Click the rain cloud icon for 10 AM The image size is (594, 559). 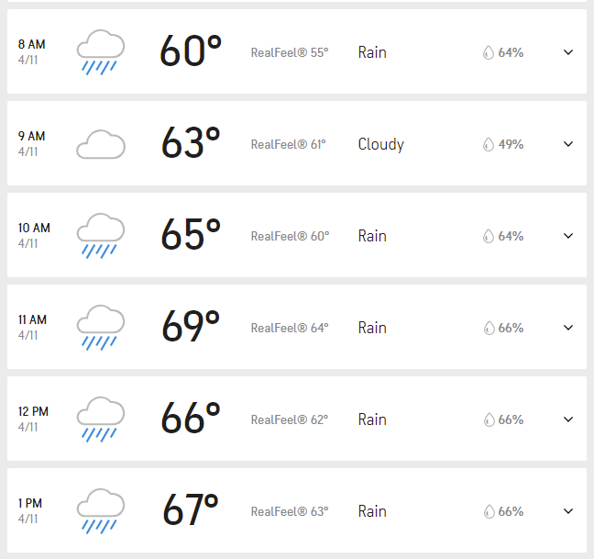coord(101,236)
